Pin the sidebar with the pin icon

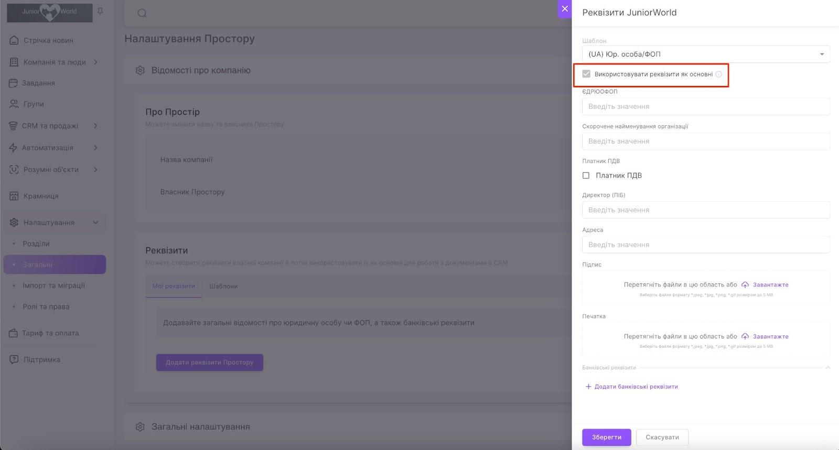click(x=100, y=11)
